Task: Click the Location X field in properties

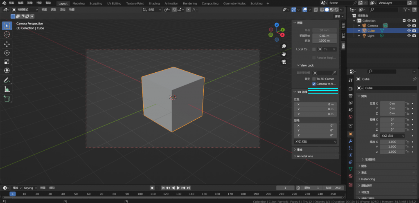Action: pos(392,103)
